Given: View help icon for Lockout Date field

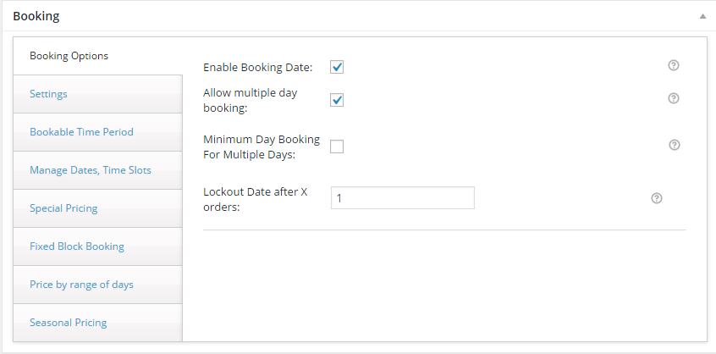Looking at the screenshot, I should pos(657,198).
